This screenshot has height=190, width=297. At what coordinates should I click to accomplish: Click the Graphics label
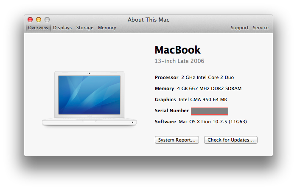(x=165, y=99)
